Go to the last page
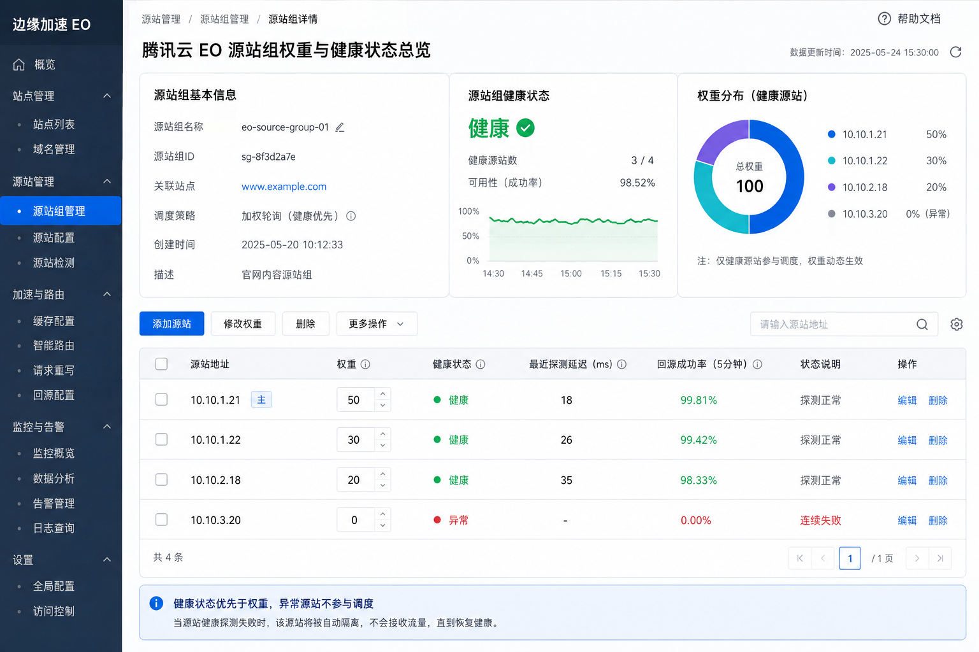 click(940, 558)
